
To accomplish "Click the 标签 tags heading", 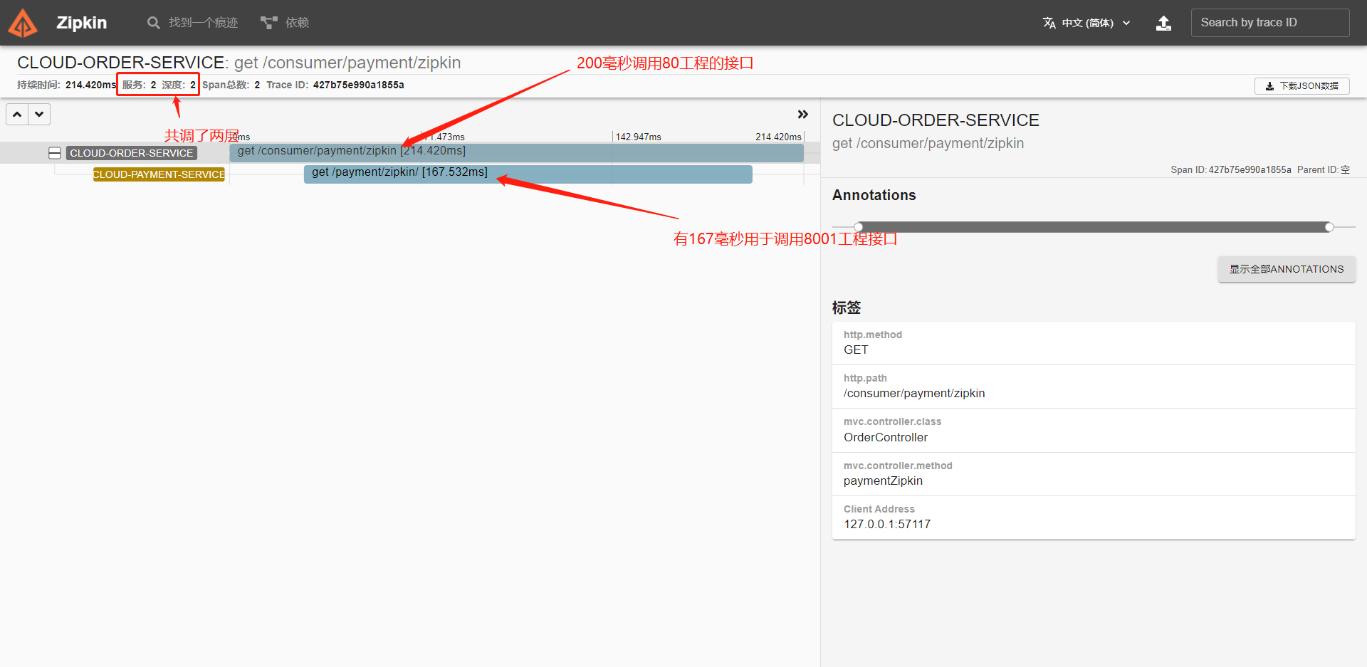I will [847, 308].
